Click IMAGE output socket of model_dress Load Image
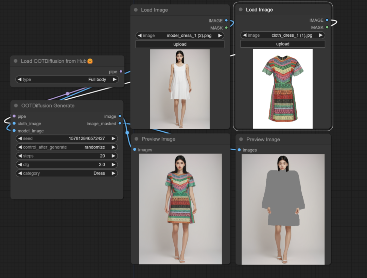 [x=226, y=21]
